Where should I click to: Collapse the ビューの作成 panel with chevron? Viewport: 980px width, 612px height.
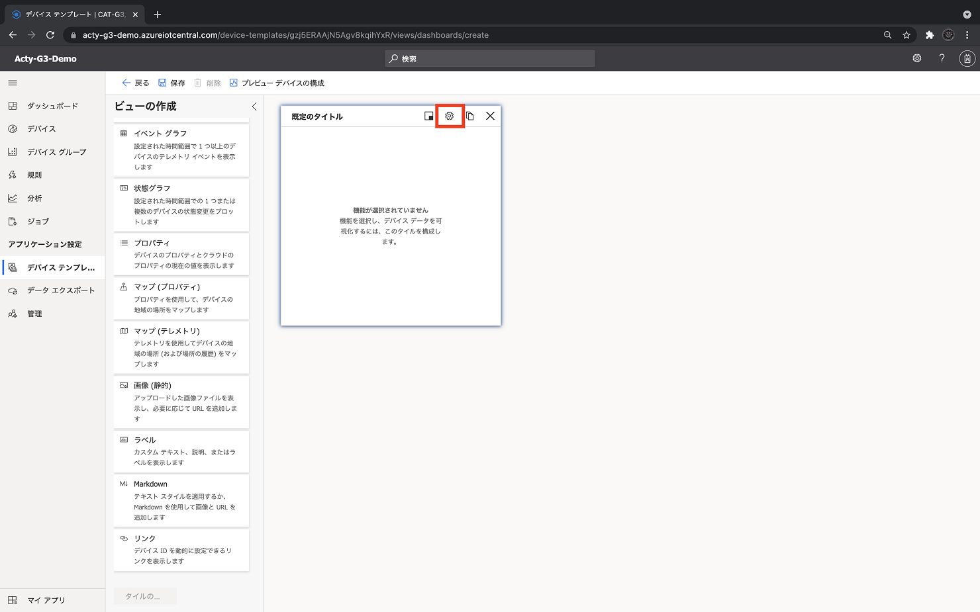click(x=254, y=106)
